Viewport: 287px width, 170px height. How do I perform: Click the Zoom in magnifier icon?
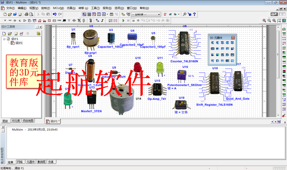click(264, 20)
